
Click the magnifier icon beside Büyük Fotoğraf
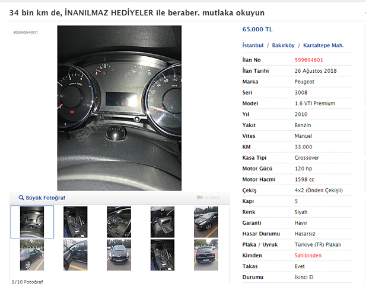[21, 198]
